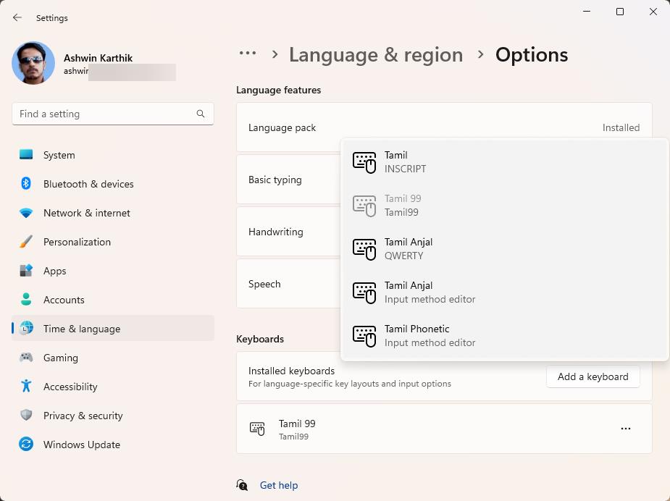Open the breadcrumb ellipsis menu
This screenshot has width=670, height=501.
pos(248,54)
